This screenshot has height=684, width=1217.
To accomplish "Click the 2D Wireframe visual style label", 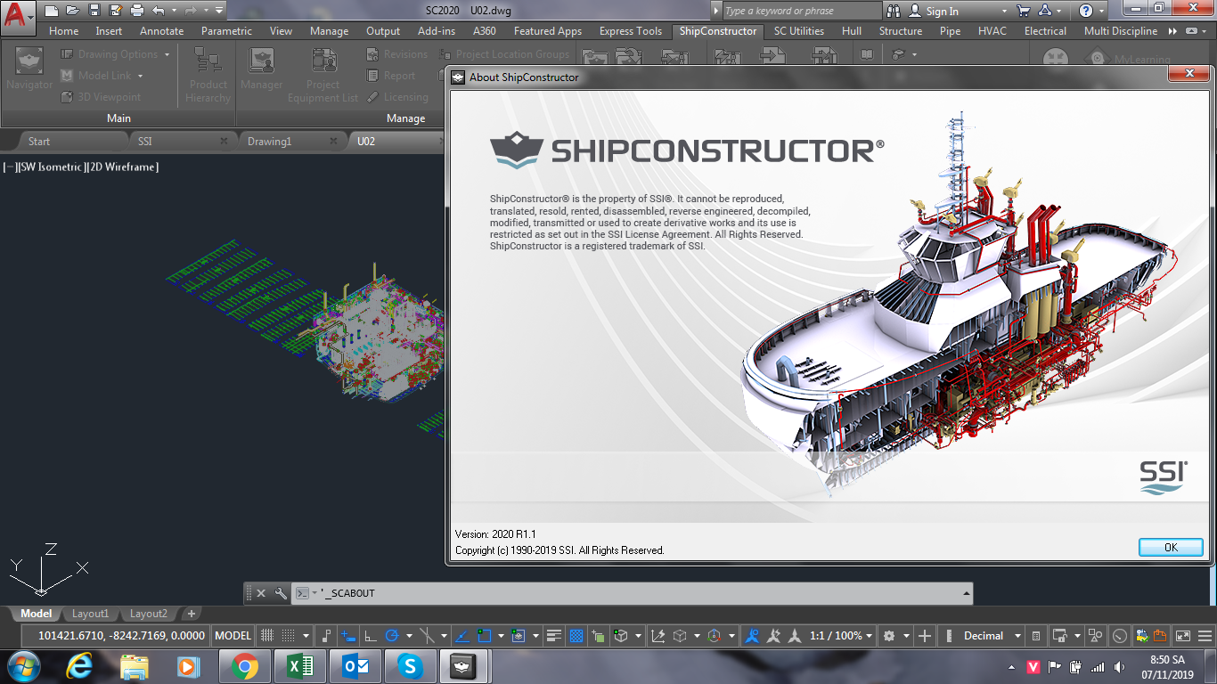I will click(123, 167).
